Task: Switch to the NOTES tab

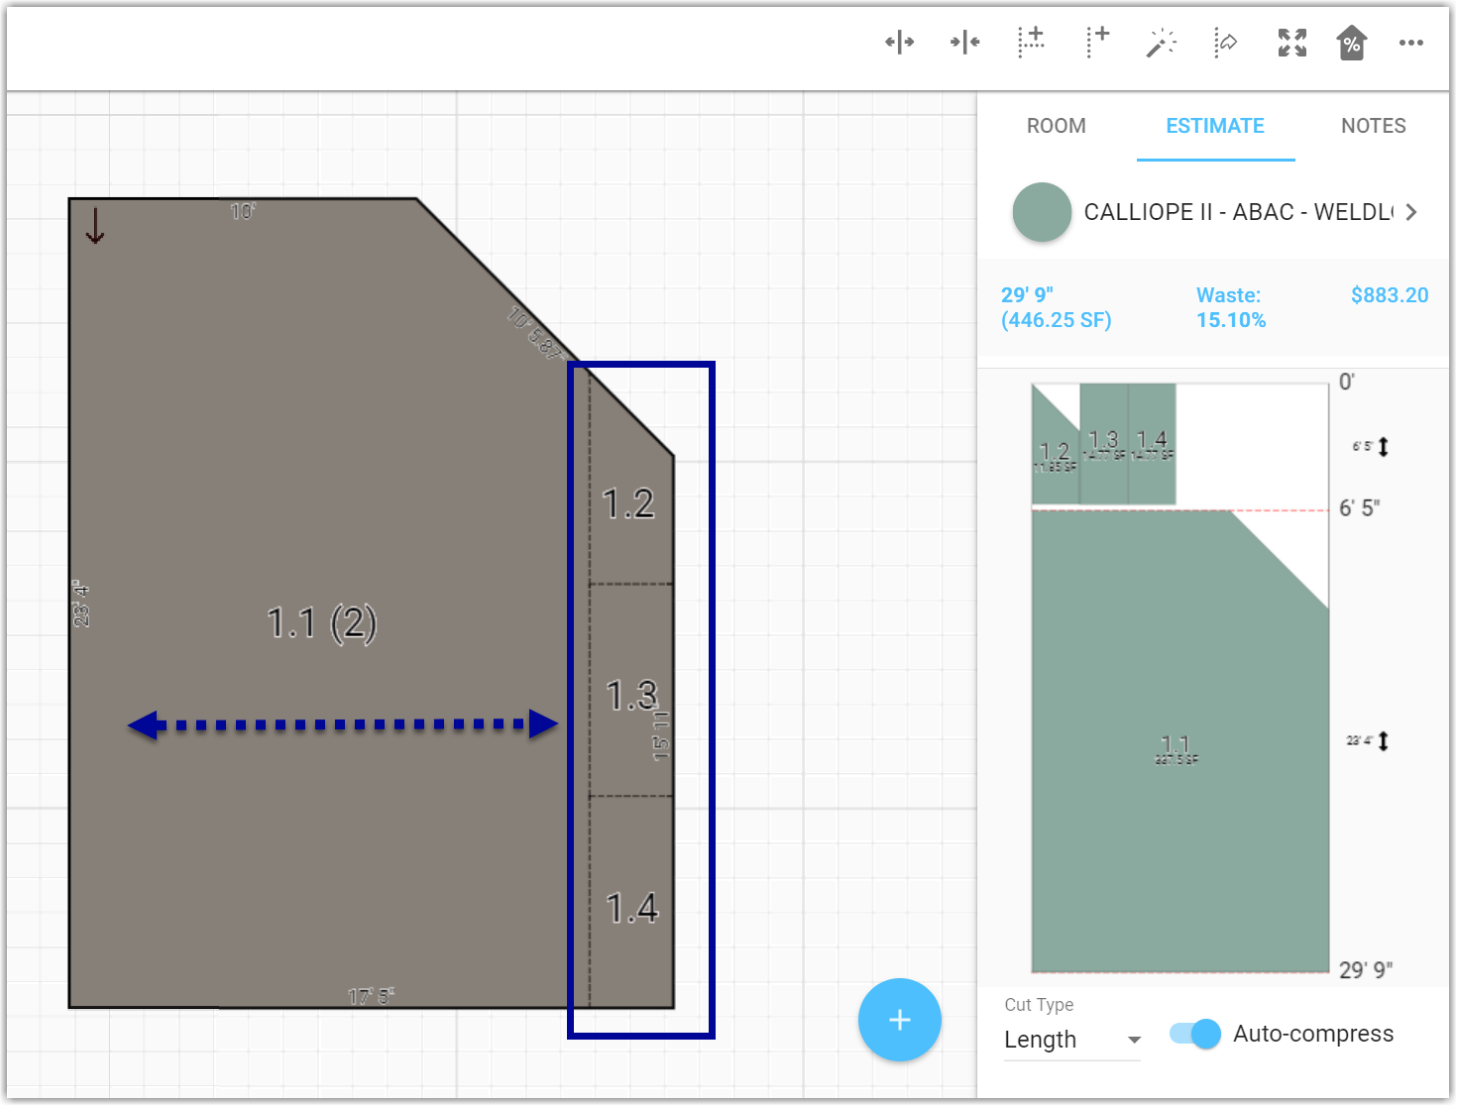Action: pos(1374,126)
